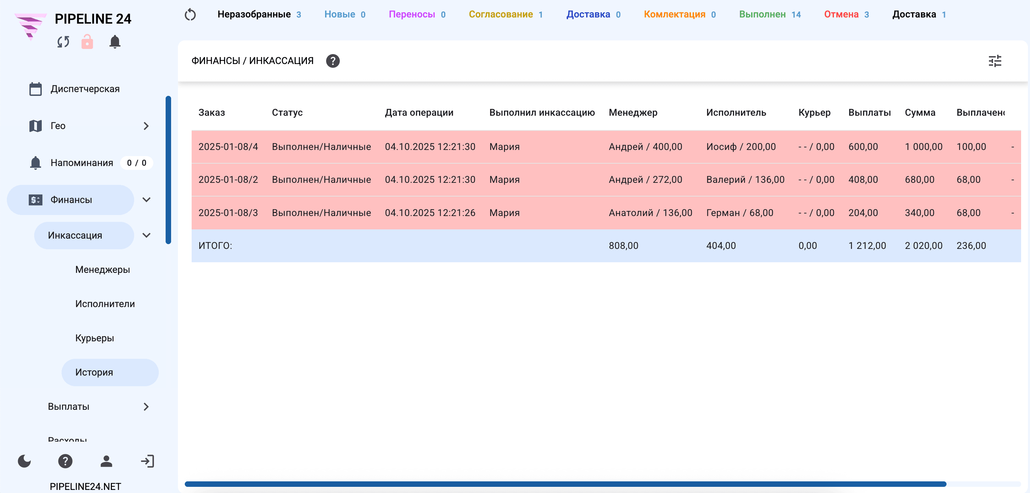Expand the Выплаты submenu chevron

(x=146, y=407)
